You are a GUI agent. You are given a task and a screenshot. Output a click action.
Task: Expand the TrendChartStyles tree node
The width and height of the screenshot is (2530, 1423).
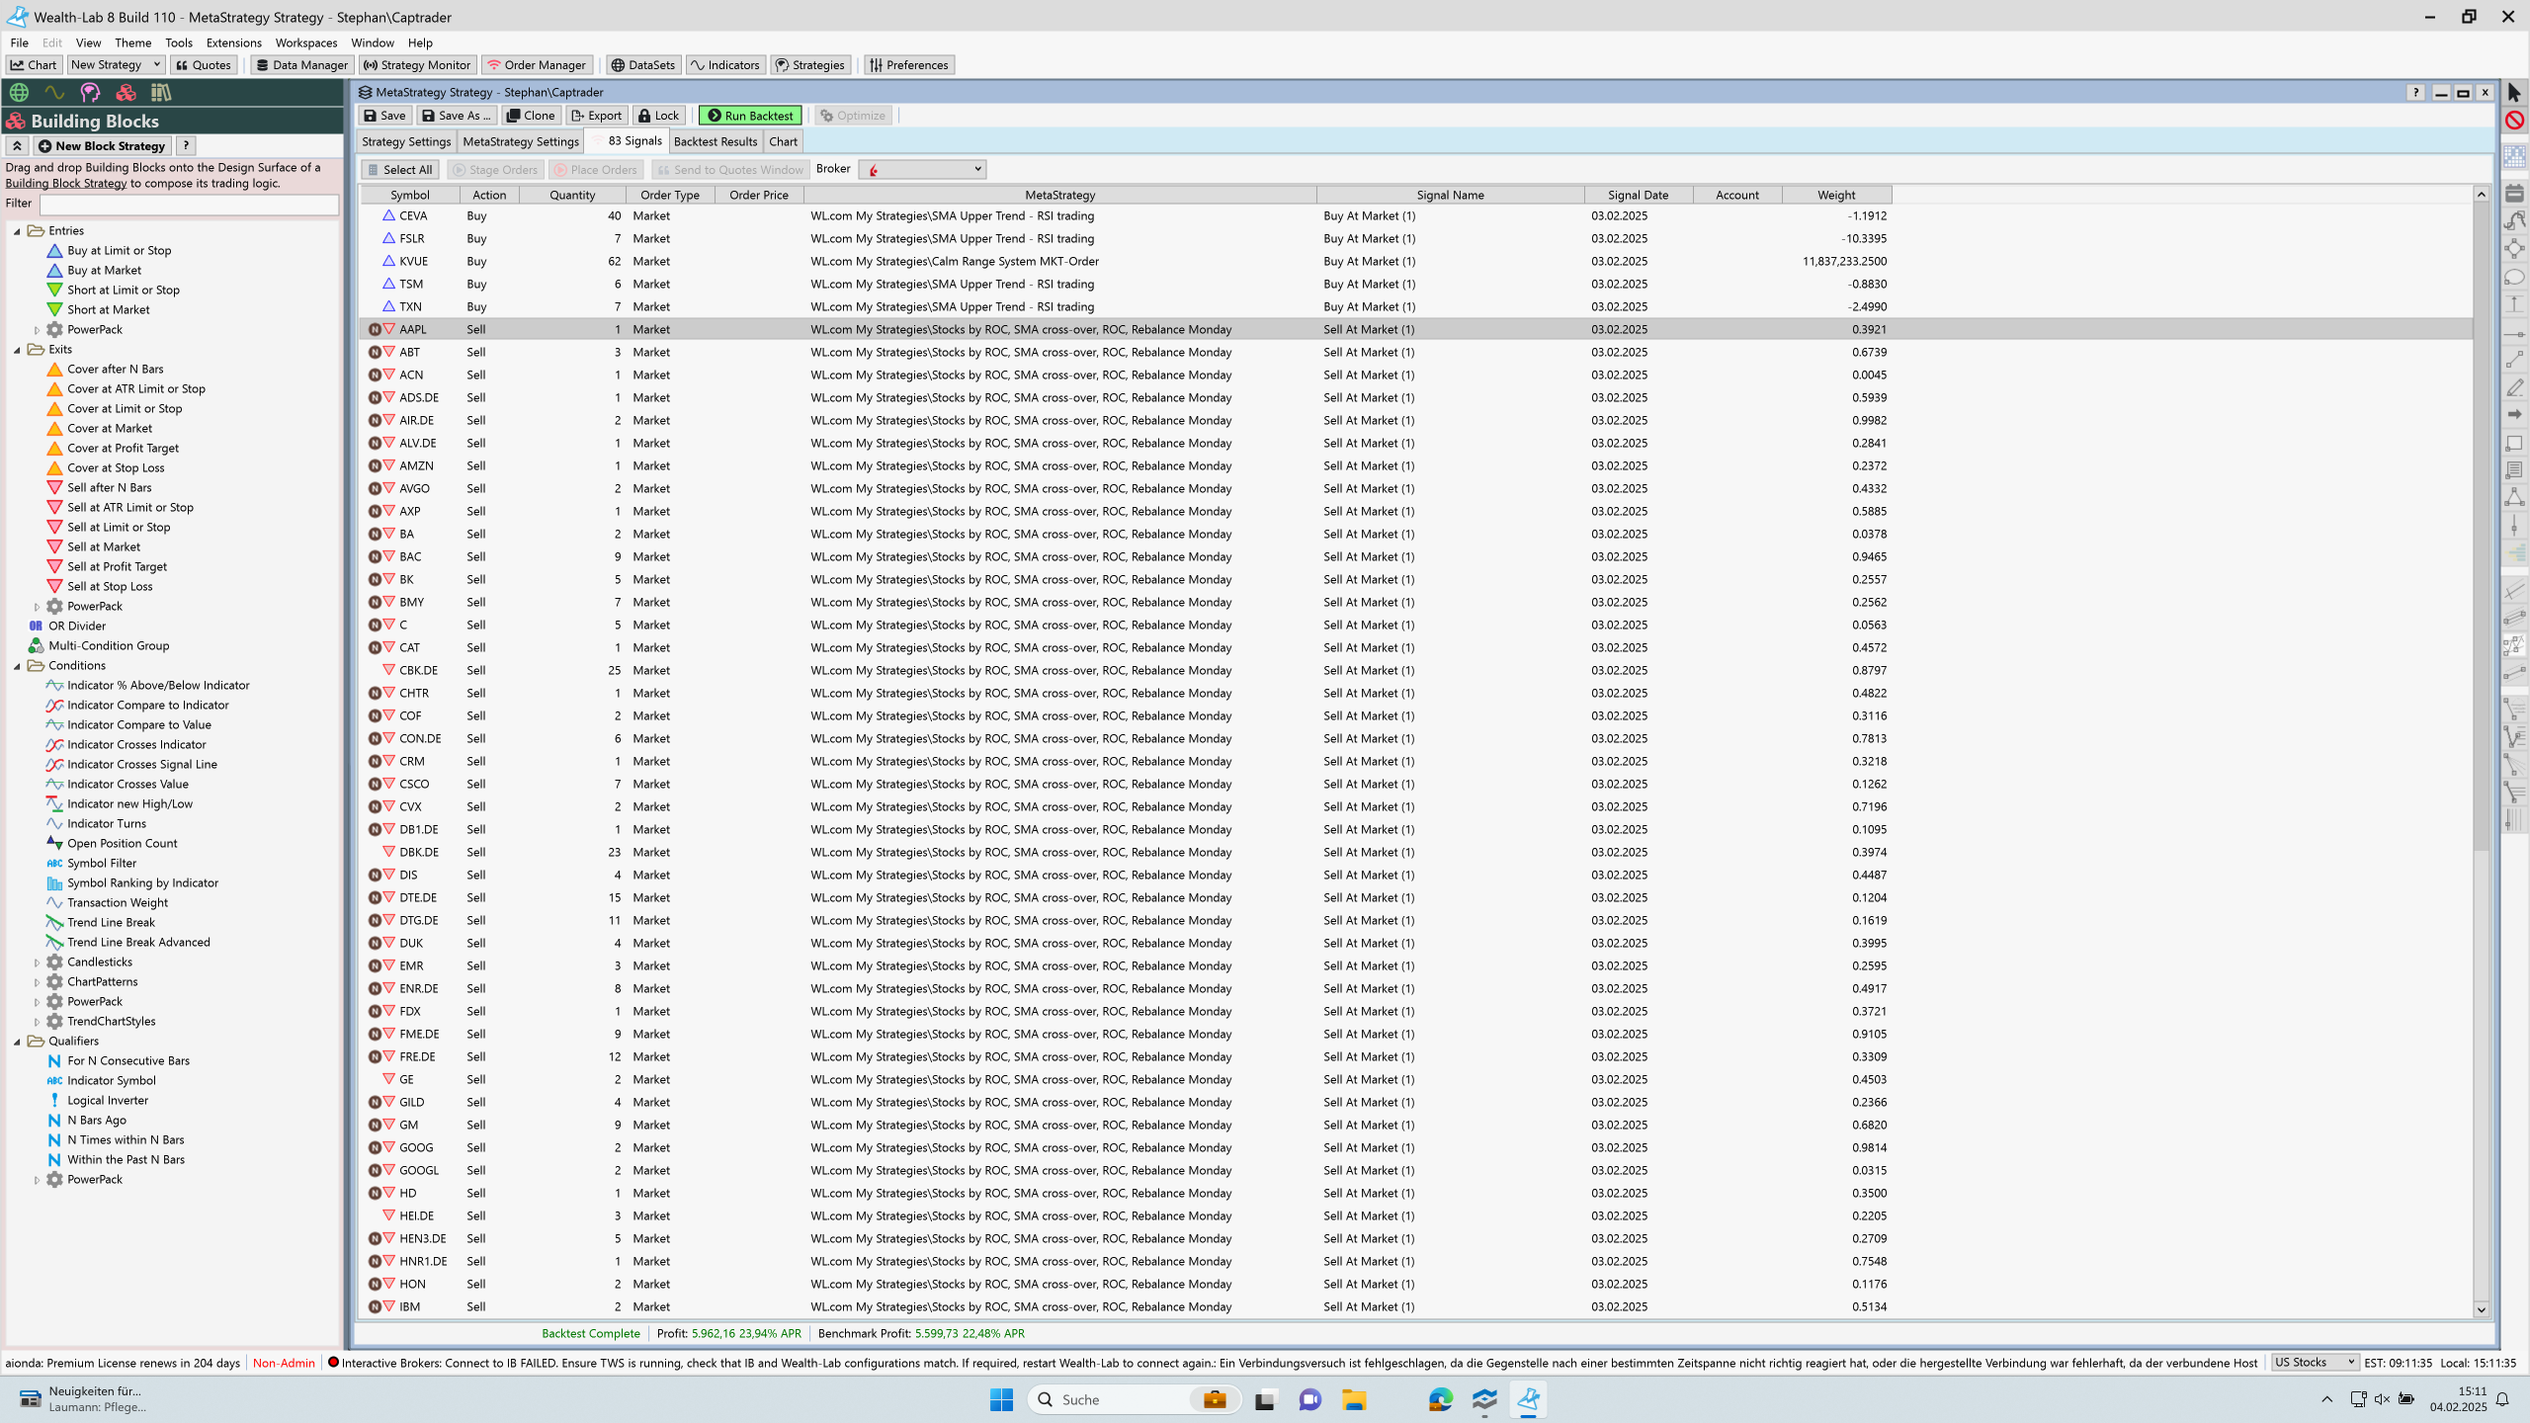click(x=38, y=1022)
